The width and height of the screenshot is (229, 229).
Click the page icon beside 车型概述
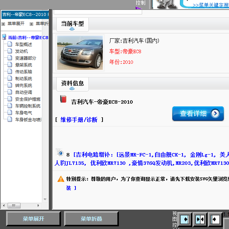pyautogui.click(x=10, y=44)
